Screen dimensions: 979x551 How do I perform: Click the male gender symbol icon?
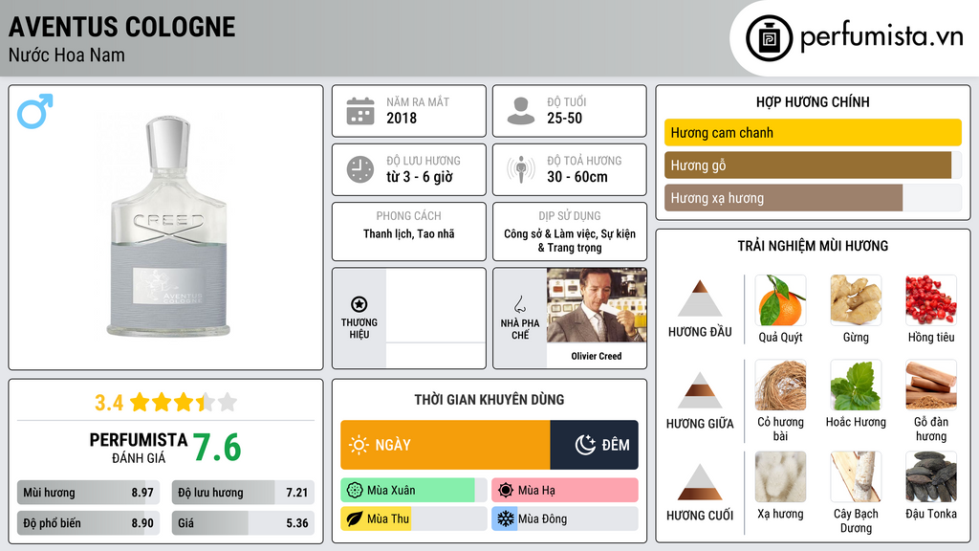(x=35, y=111)
